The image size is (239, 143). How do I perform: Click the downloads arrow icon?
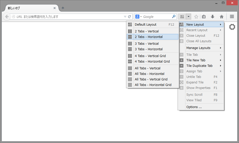tap(213, 17)
